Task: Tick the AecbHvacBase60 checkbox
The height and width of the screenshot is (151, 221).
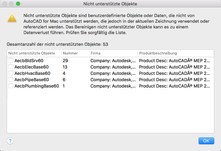Action: pyautogui.click(x=11, y=73)
